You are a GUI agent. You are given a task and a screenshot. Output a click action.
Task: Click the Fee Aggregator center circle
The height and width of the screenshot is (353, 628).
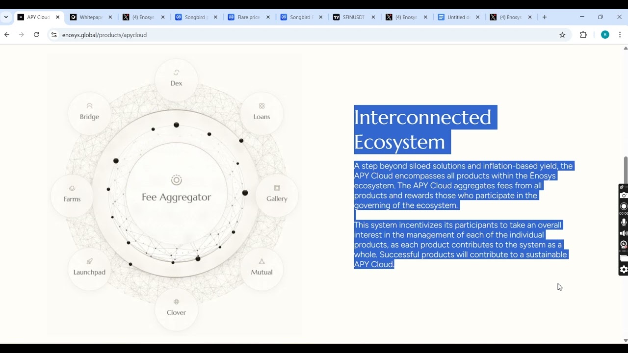(177, 193)
